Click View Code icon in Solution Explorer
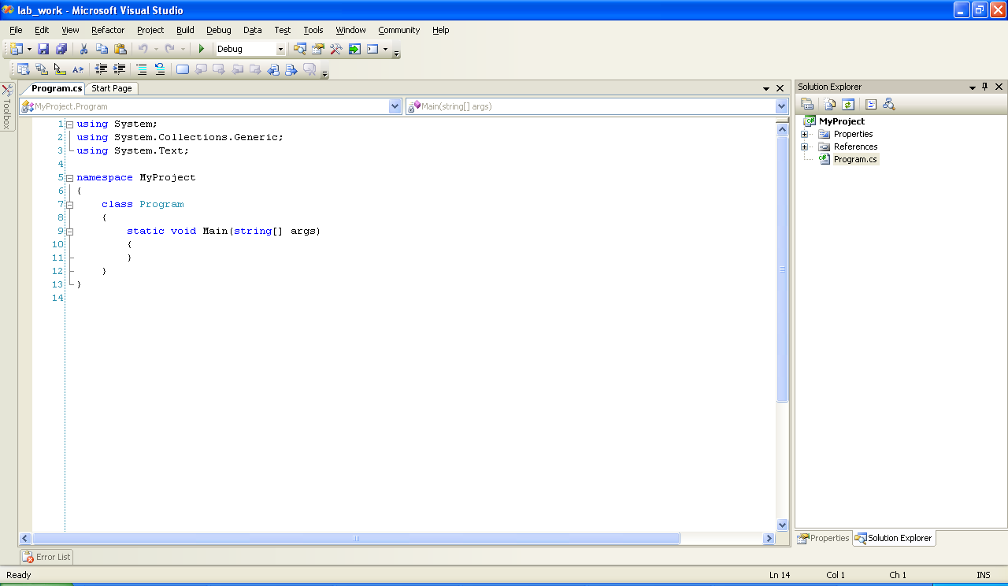 [x=871, y=104]
